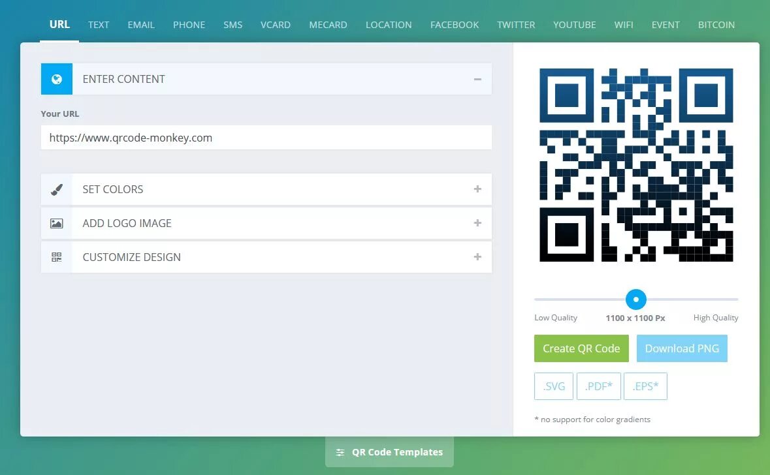Collapse the Enter Content section with minus sign
This screenshot has width=770, height=475.
(477, 79)
